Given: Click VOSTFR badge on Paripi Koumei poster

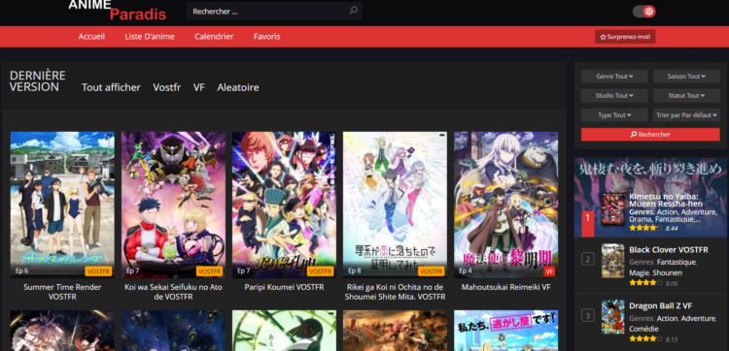Looking at the screenshot, I should point(321,271).
